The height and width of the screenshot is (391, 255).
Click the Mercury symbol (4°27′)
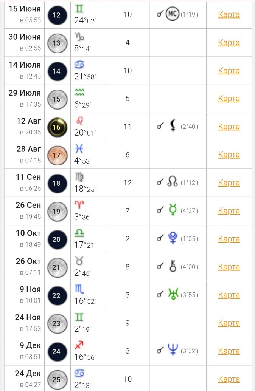tap(173, 211)
